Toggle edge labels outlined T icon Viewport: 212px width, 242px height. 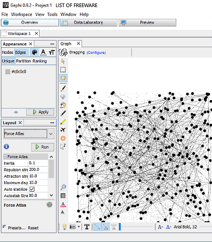coord(114,227)
